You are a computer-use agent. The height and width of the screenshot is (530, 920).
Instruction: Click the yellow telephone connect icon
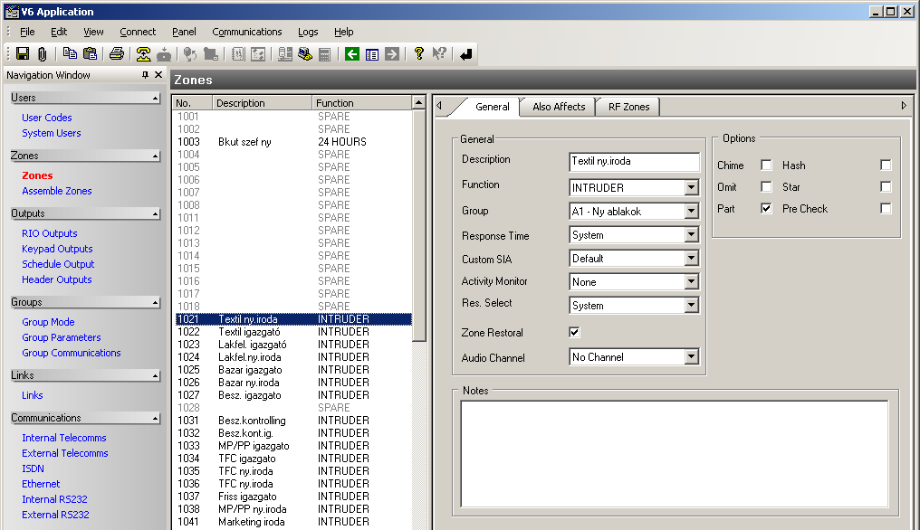coord(143,54)
